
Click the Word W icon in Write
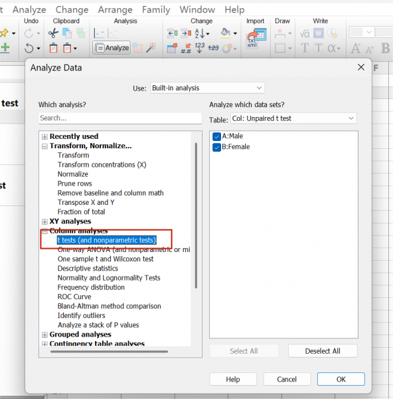[318, 33]
